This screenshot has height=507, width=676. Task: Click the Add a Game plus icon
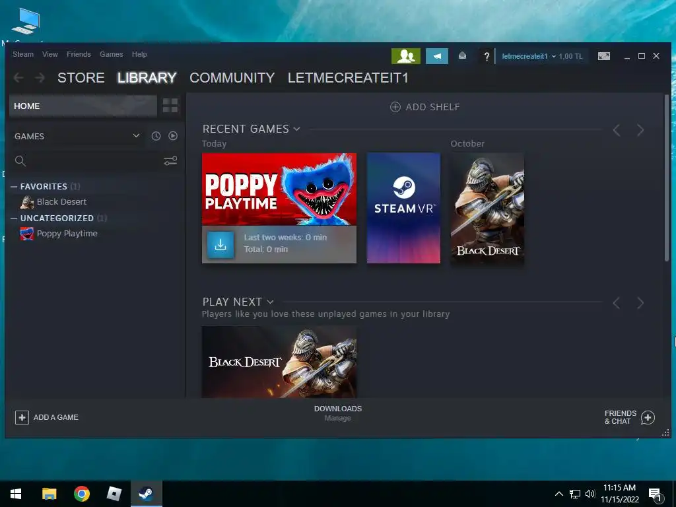(x=22, y=417)
